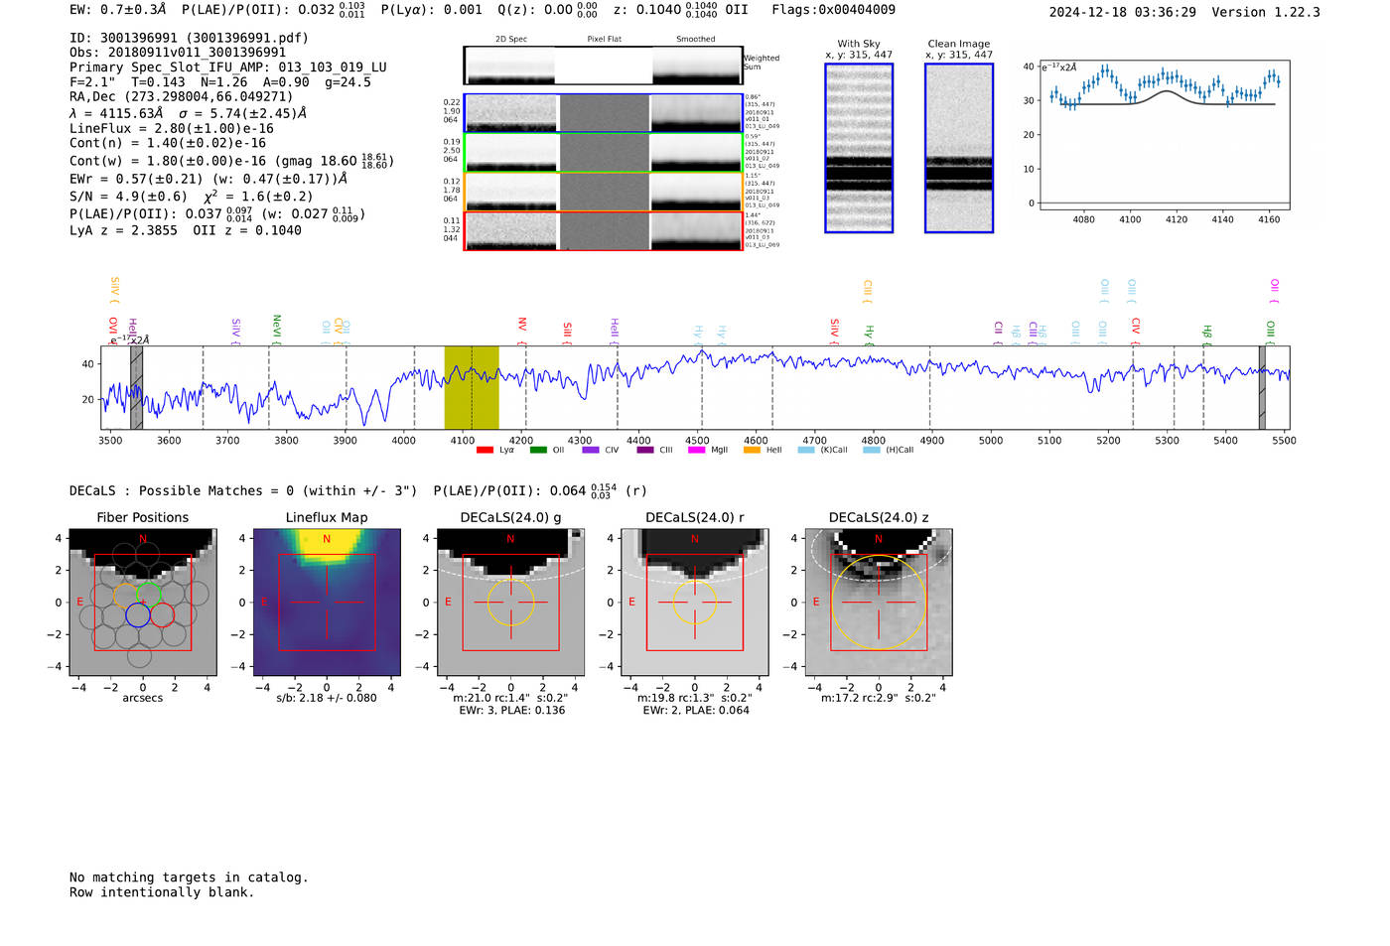Click the Cont(w) gmag line
This screenshot has width=1390, height=946.
pyautogui.click(x=231, y=160)
